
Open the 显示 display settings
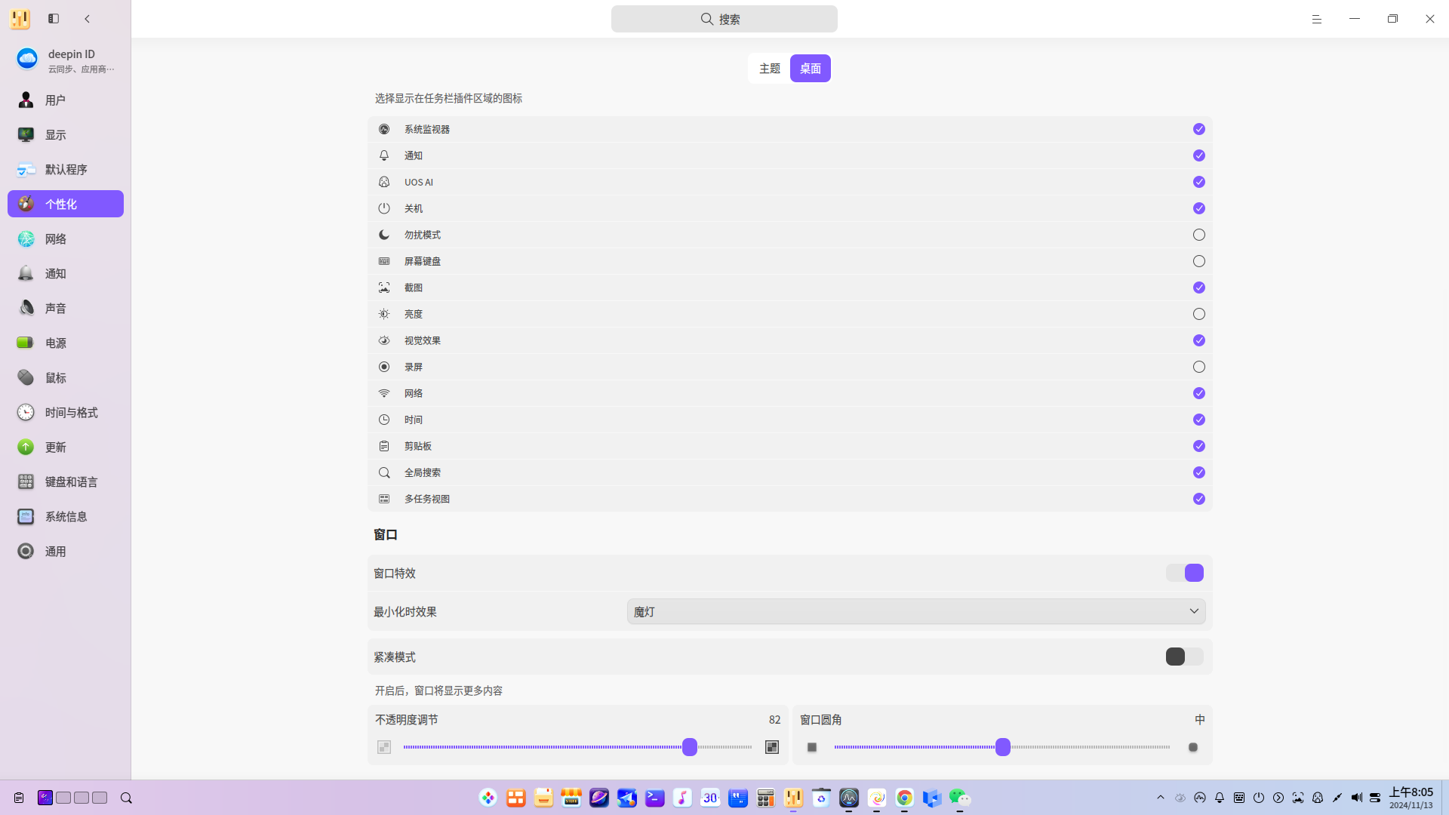click(66, 134)
